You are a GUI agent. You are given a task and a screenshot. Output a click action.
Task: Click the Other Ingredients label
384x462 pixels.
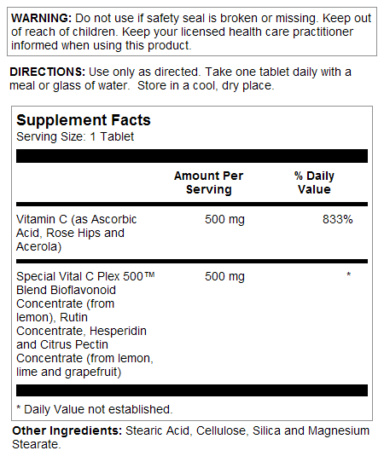(67, 430)
